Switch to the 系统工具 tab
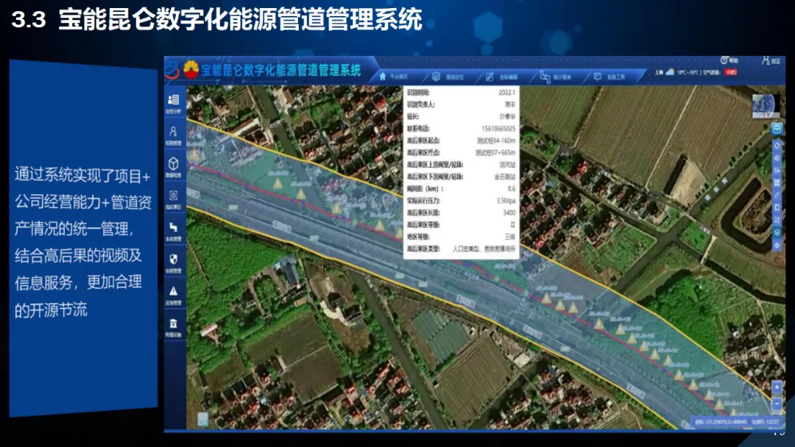This screenshot has height=447, width=795. [x=609, y=77]
